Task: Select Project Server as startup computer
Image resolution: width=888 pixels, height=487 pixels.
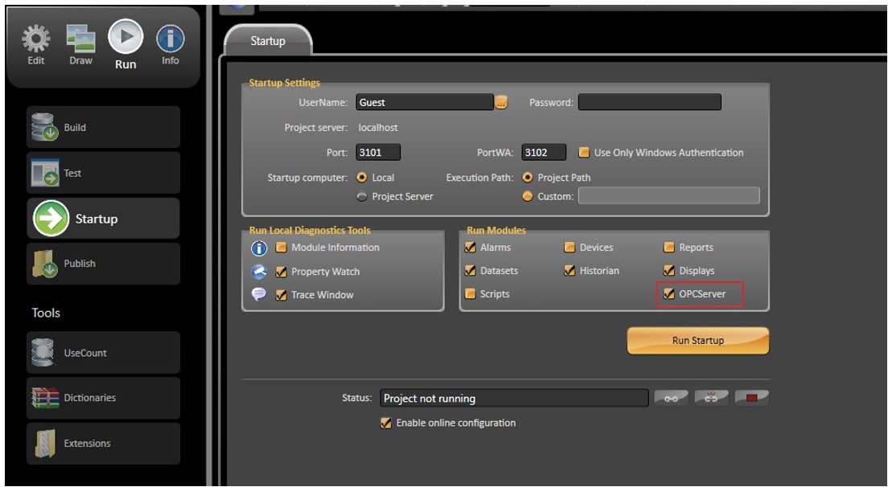Action: [x=362, y=197]
